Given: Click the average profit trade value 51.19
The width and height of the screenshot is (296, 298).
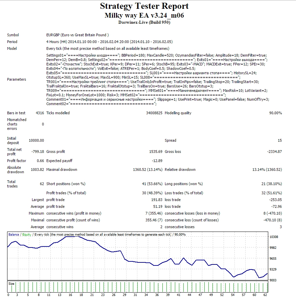Looking at the screenshot, I should [x=158, y=206].
